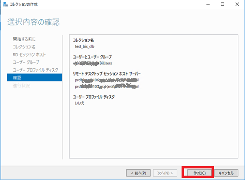The height and width of the screenshot is (180, 245).
Task: Open the ユーザー プロファイル ディスク wizard step
Action: (35, 70)
